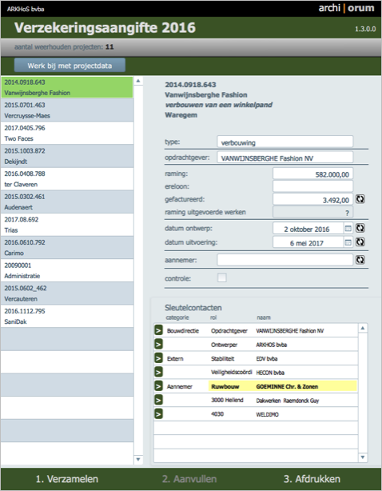Click gefactureerd field with 3.492,00
Viewport: 382px width, 491px height.
pos(312,199)
